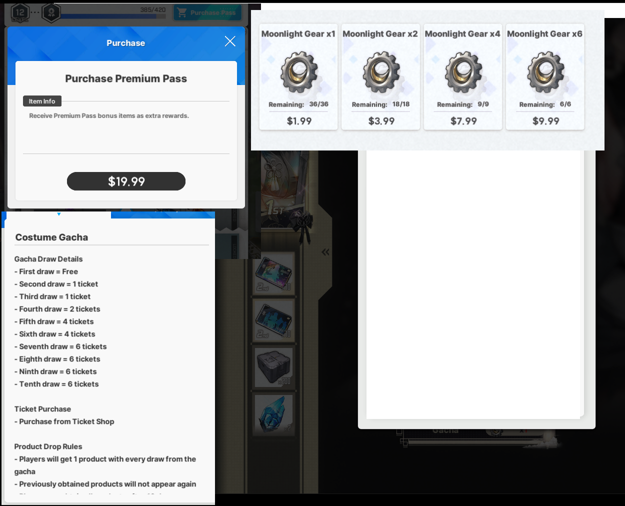Click the 'Second draw = 1 ticket' line
Image resolution: width=625 pixels, height=506 pixels.
coord(56,284)
